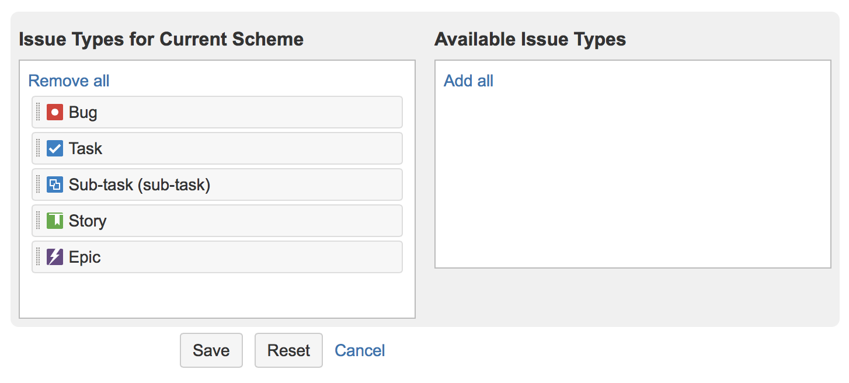Cancel editing via the Cancel link
Viewport: 849px width, 383px height.
pos(360,350)
